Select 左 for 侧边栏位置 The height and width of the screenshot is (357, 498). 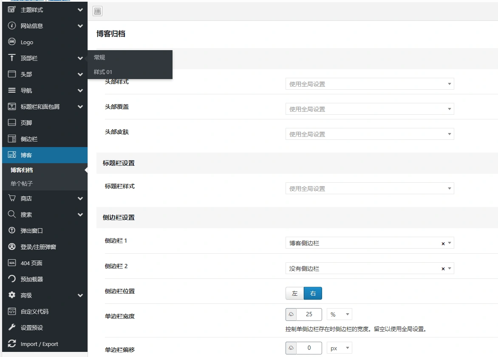point(294,293)
